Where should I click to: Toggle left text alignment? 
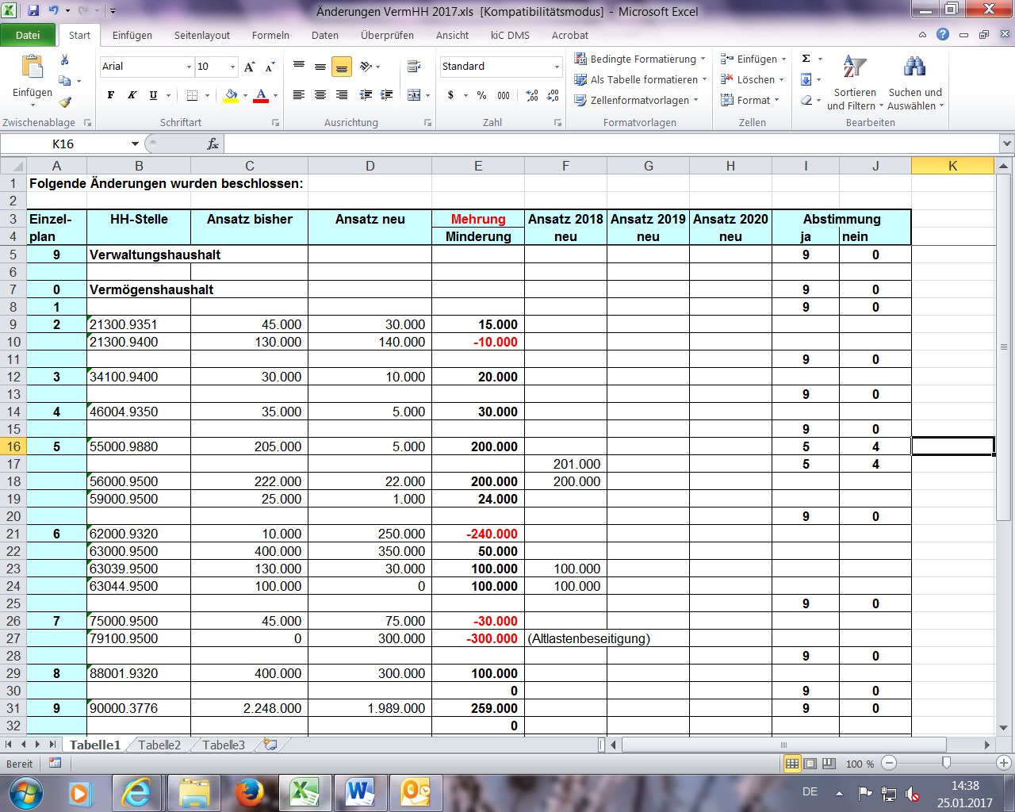(x=299, y=95)
